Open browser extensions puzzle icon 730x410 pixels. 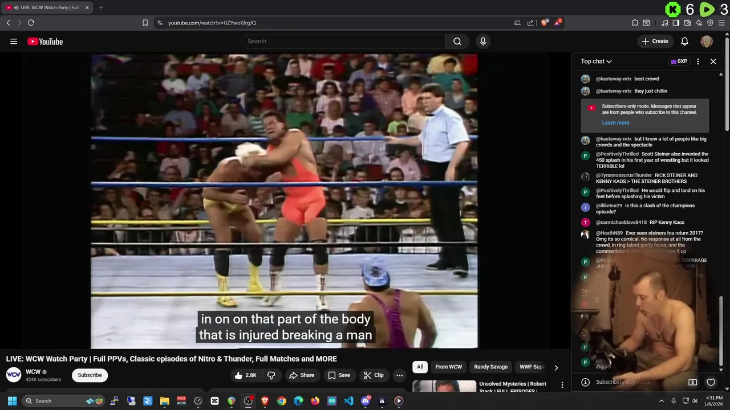635,23
